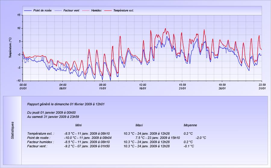Click the Statistiques side panel label

12,130
